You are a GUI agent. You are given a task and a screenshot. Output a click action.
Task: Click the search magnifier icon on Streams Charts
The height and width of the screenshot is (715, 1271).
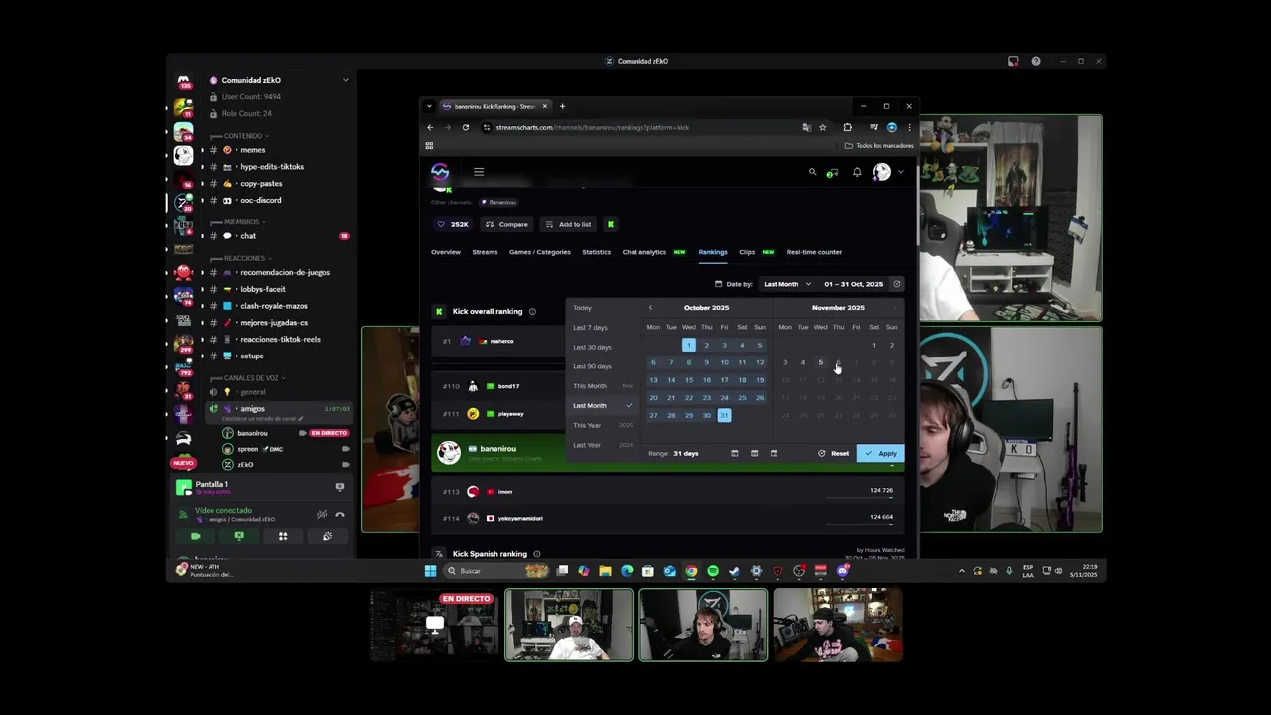click(812, 172)
